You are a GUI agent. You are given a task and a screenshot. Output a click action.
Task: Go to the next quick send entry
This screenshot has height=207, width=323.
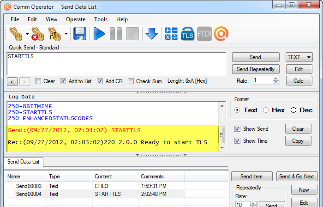[x=24, y=82]
